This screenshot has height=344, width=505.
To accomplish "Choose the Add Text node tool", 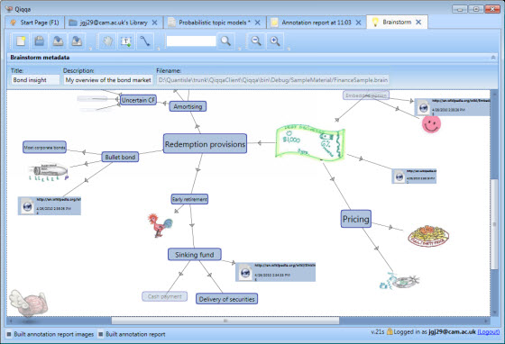I will [x=126, y=41].
